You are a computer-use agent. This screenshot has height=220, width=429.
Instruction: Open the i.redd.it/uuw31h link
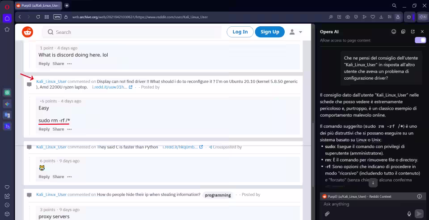(x=110, y=87)
